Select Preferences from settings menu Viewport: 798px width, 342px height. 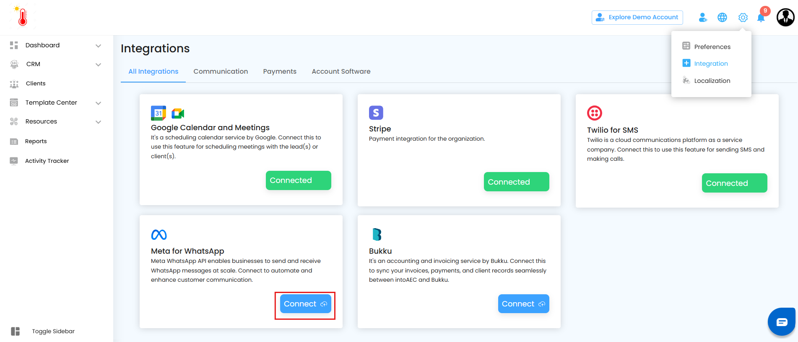point(712,47)
